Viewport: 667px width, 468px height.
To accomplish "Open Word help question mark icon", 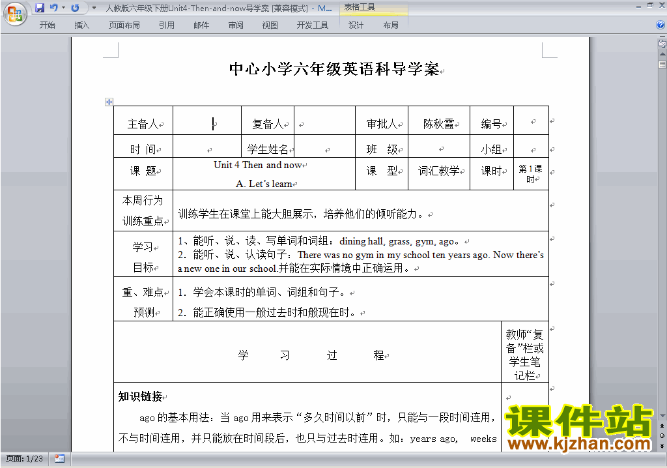I will tap(660, 25).
